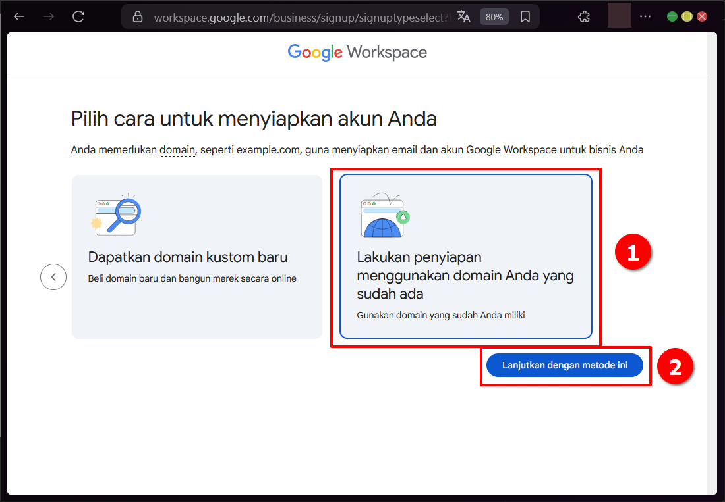The width and height of the screenshot is (725, 502).
Task: Click the Google Workspace logo
Action: (x=357, y=52)
